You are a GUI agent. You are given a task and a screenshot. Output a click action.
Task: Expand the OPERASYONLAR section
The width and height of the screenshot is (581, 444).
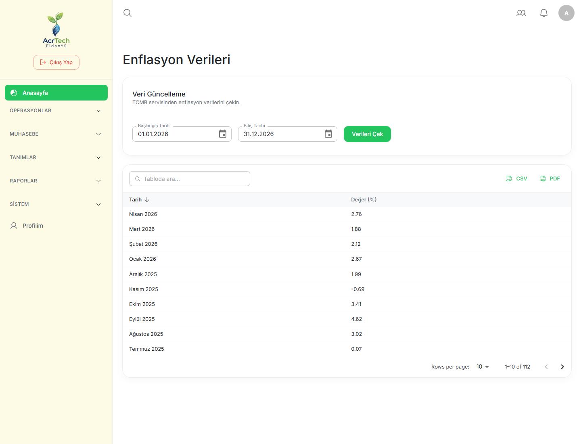click(x=56, y=111)
